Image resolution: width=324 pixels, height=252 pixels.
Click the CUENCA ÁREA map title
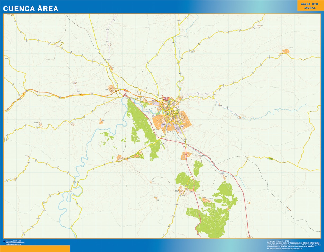(31, 8)
